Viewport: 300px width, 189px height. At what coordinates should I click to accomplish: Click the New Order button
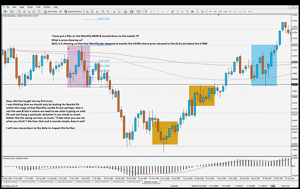pos(51,12)
